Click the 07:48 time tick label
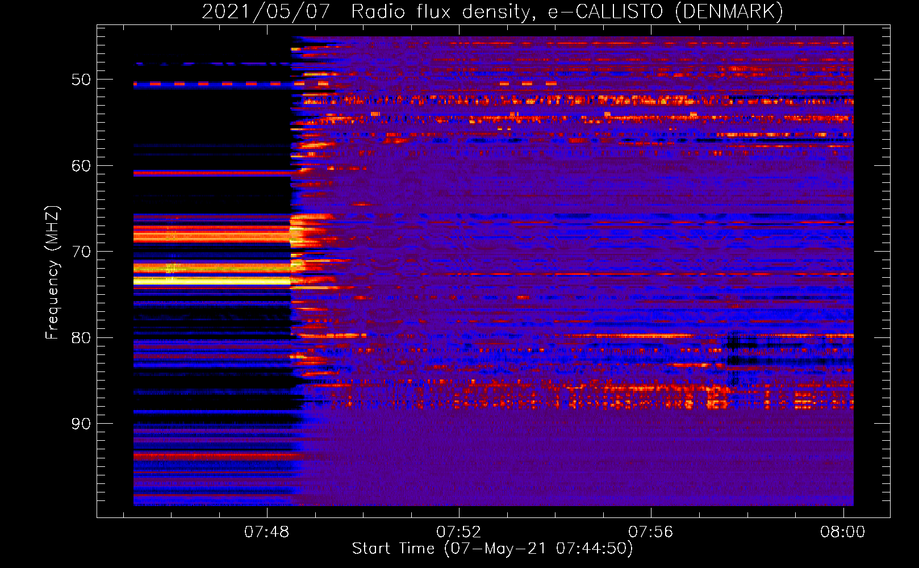The height and width of the screenshot is (568, 919). coord(266,532)
